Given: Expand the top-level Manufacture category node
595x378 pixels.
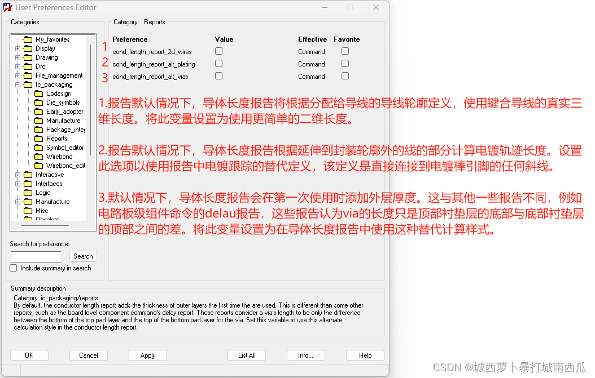Looking at the screenshot, I should click(17, 202).
